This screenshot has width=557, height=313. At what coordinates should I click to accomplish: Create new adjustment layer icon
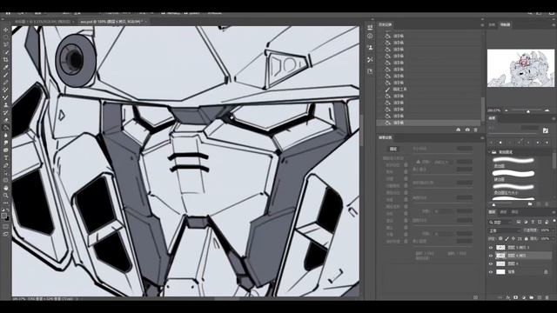point(524,297)
